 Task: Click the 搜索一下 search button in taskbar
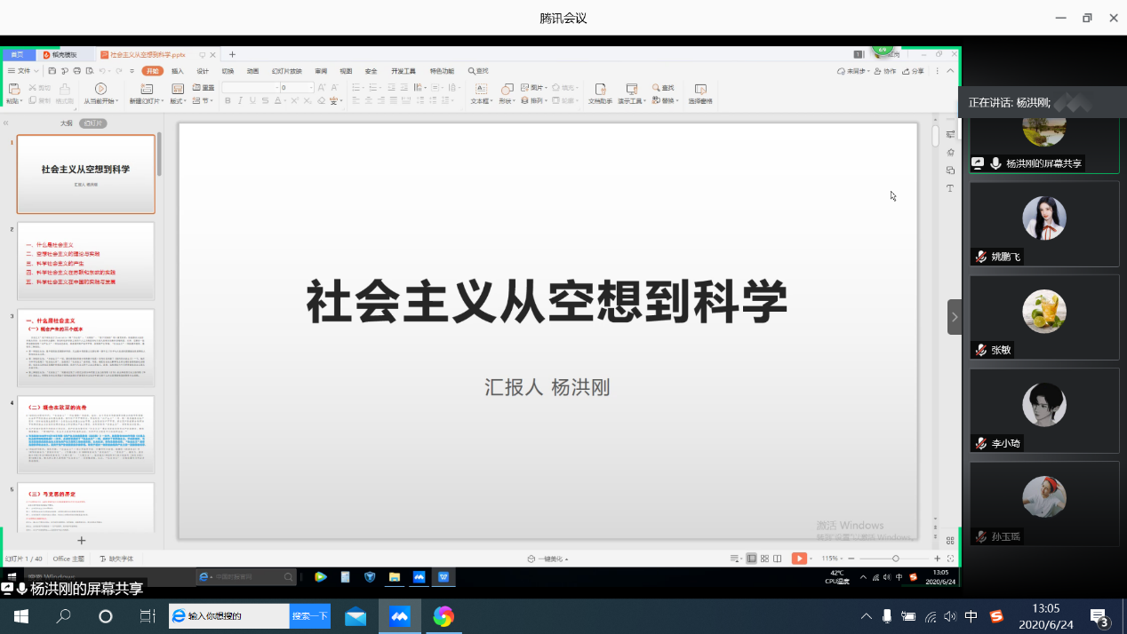309,616
